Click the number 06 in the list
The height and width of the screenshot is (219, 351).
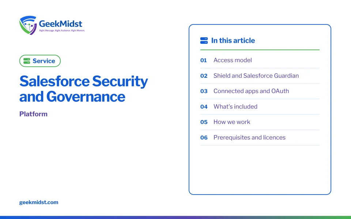204,138
